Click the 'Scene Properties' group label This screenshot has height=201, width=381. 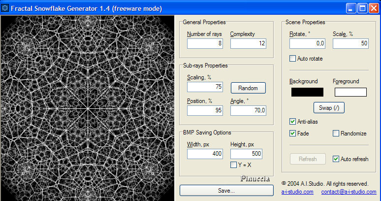pyautogui.click(x=305, y=22)
